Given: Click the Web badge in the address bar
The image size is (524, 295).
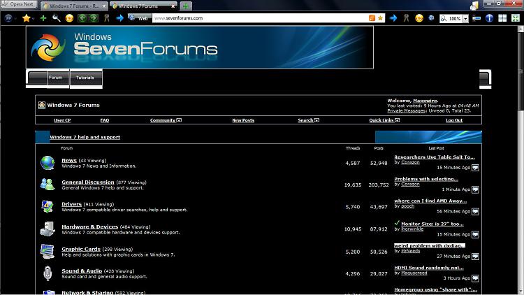Looking at the screenshot, I should point(139,18).
